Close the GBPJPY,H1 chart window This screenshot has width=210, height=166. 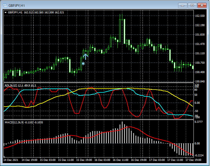(202, 5)
